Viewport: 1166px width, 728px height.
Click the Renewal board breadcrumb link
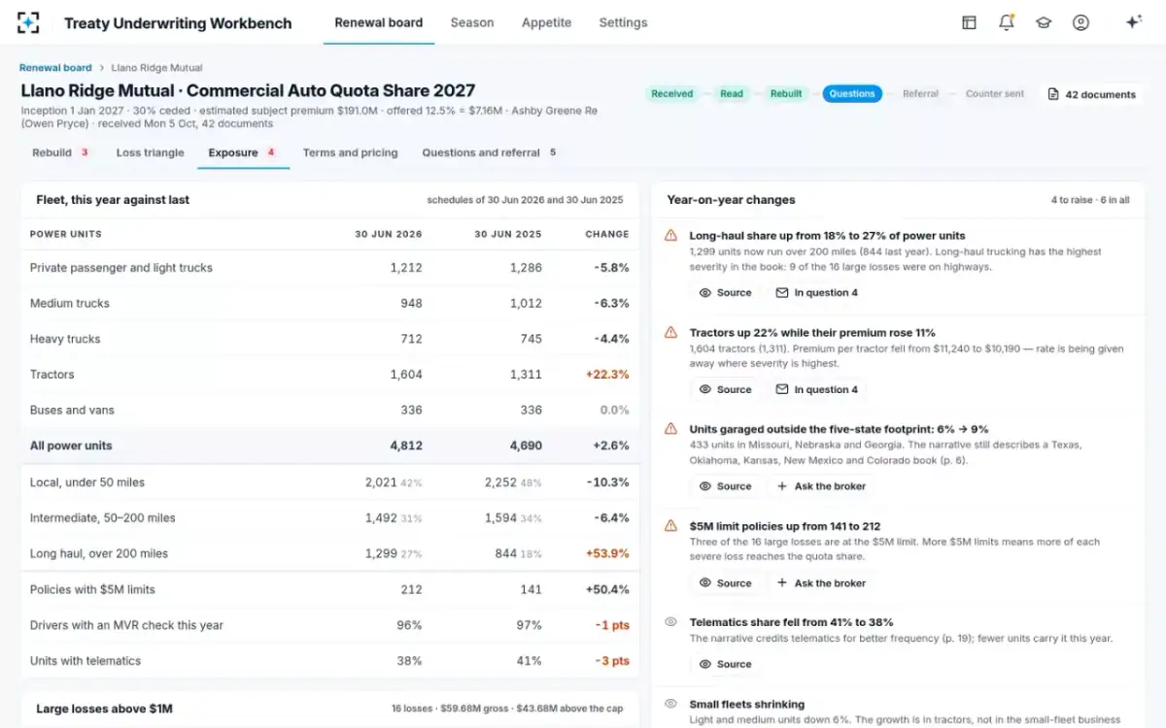click(x=55, y=68)
